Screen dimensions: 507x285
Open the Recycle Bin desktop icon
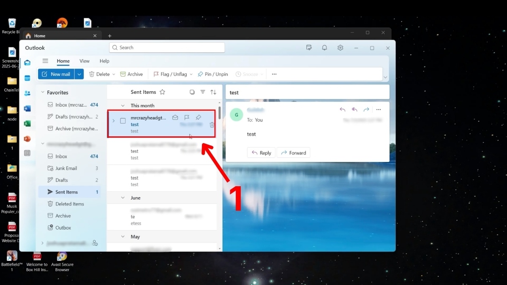[11, 26]
